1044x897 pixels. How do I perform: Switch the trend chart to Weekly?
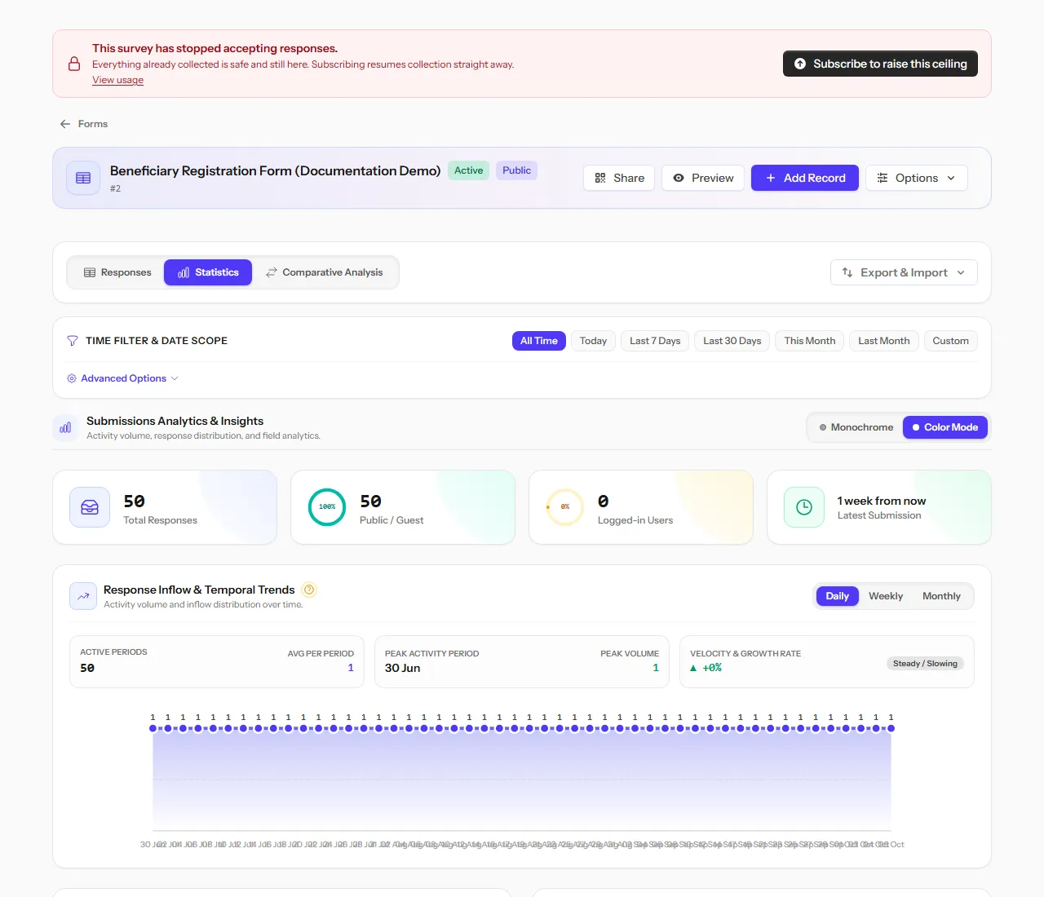click(x=886, y=596)
